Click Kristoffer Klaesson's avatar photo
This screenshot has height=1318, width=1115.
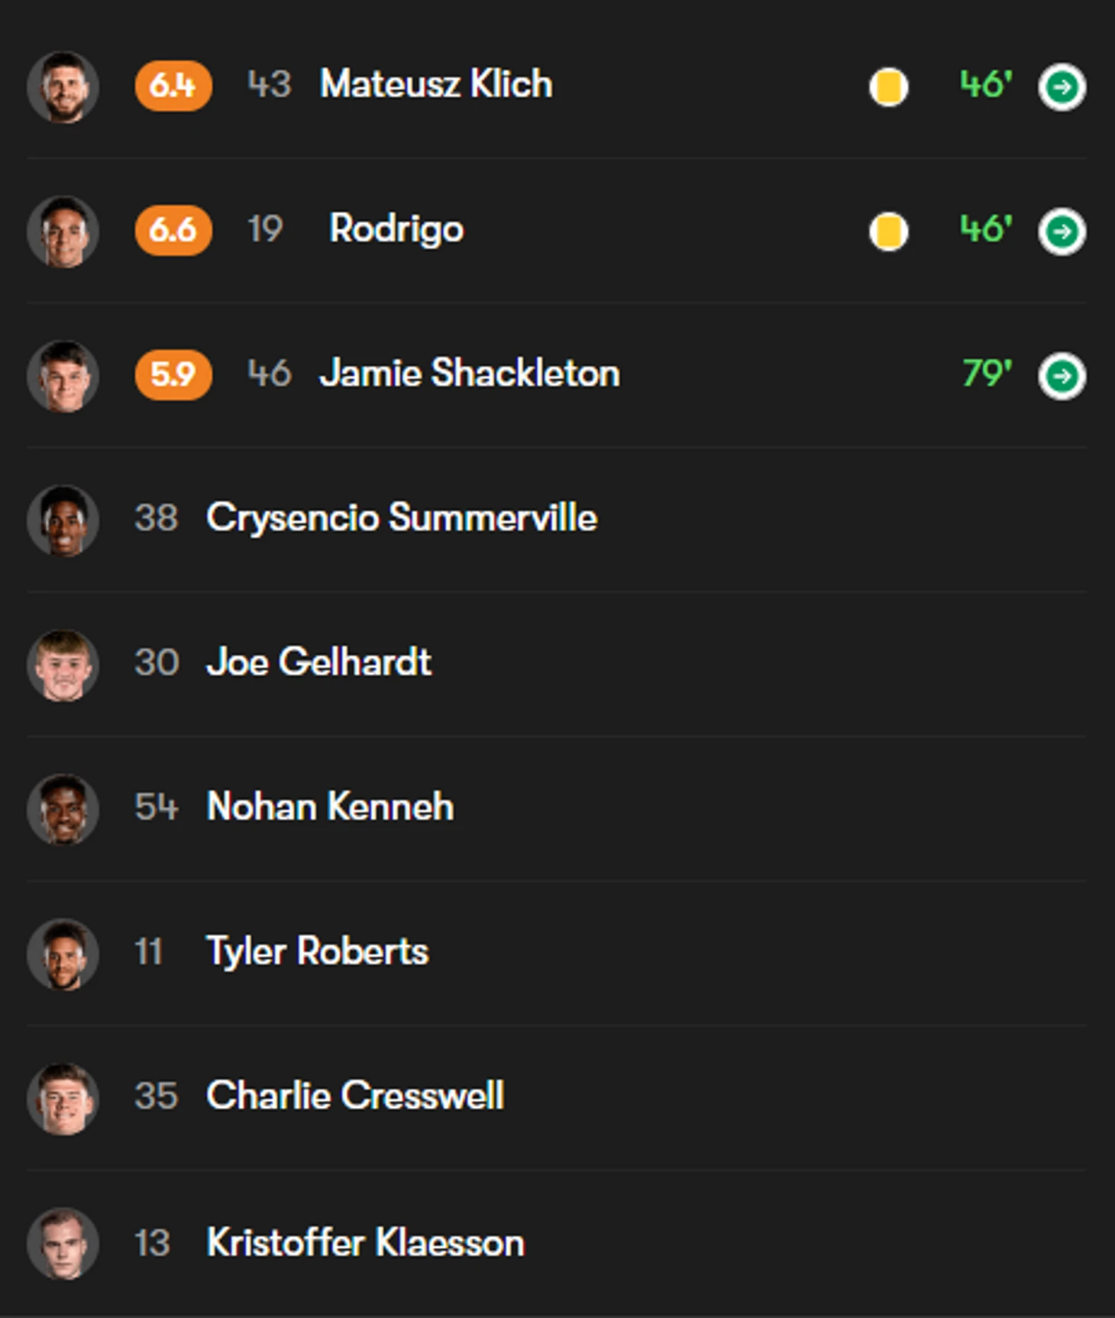point(63,1243)
